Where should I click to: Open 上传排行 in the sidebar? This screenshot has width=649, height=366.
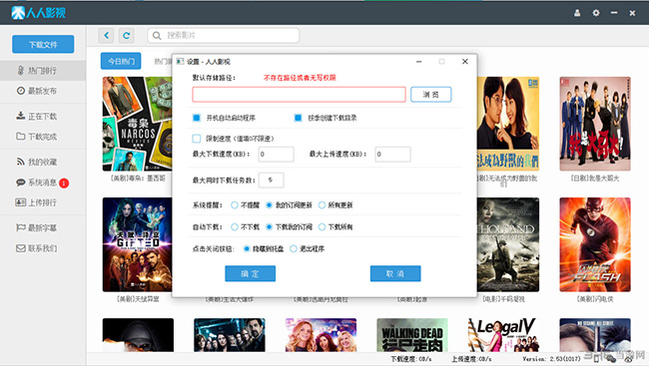pos(43,202)
